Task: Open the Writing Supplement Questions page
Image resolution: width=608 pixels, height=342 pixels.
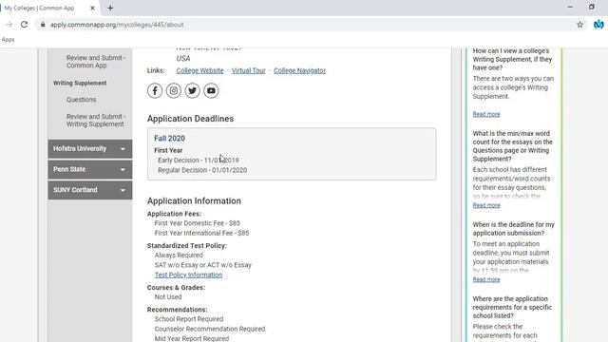Action: tap(81, 100)
